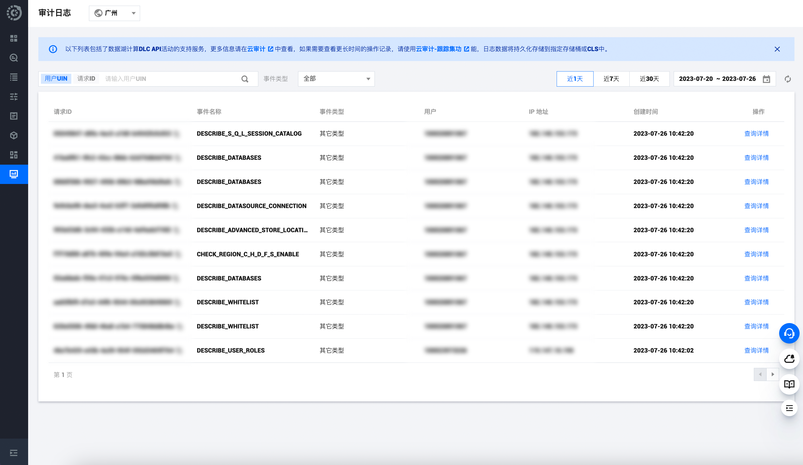Expand the 事件类型 全部 dropdown

click(336, 79)
